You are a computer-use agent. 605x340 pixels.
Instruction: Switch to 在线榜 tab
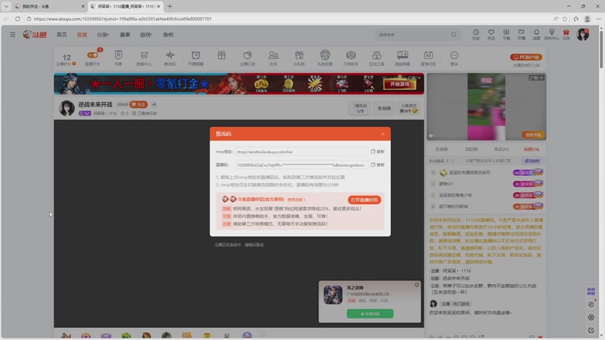click(x=442, y=149)
